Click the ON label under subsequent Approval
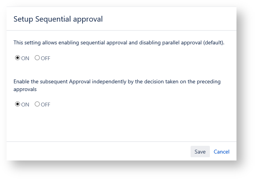The width and height of the screenshot is (255, 179). click(x=25, y=105)
